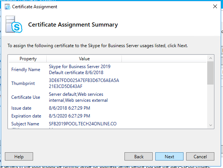
Task: Click the large Skype for Business server logo
Action: [14, 24]
